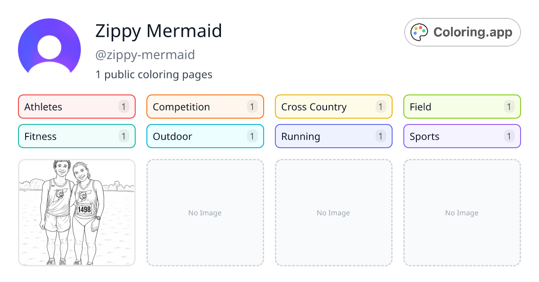This screenshot has width=539, height=282.
Task: Click the Zippy Mermaid profile name
Action: click(x=158, y=31)
